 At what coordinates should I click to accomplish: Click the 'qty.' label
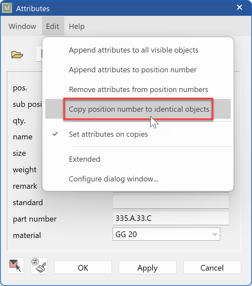click(x=19, y=121)
